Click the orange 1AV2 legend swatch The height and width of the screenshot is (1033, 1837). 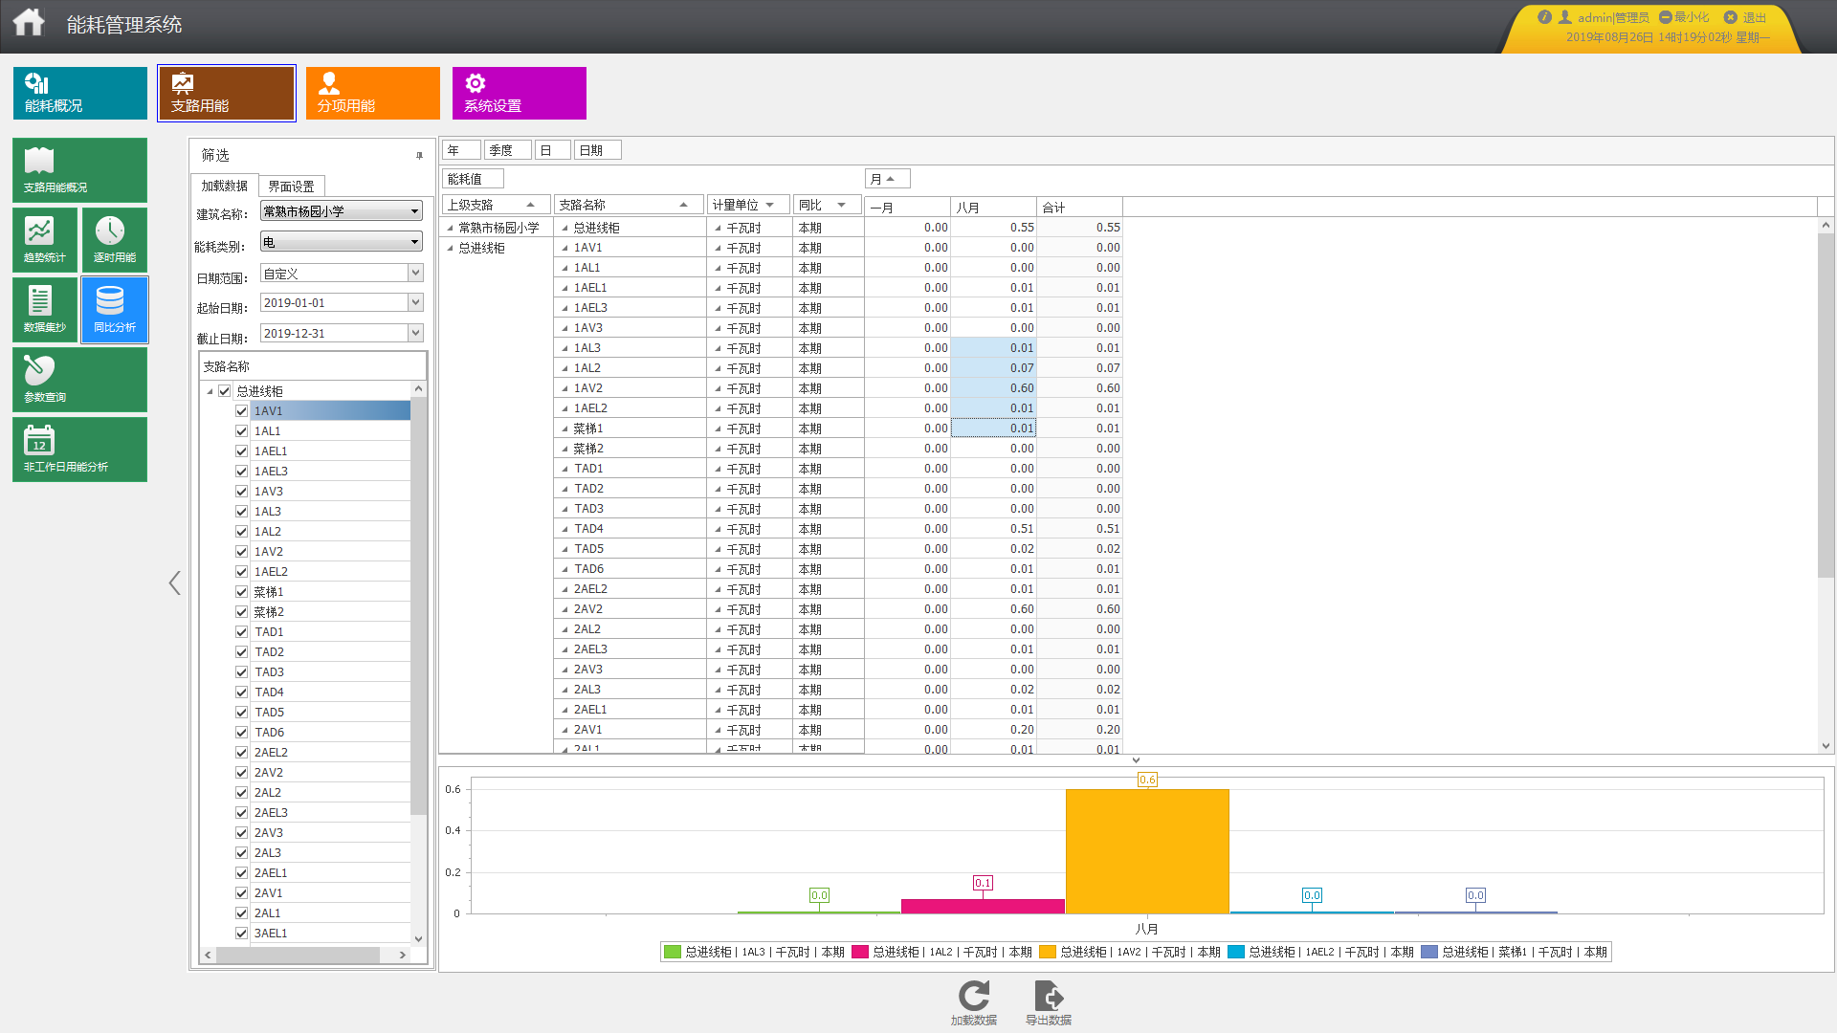(x=1047, y=952)
